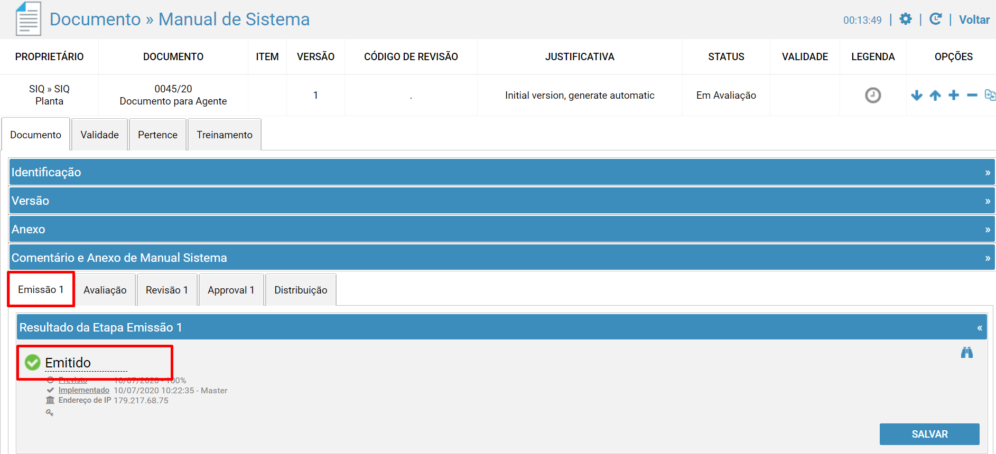This screenshot has height=454, width=996.
Task: Click the green check Emitido status icon
Action: pos(33,362)
